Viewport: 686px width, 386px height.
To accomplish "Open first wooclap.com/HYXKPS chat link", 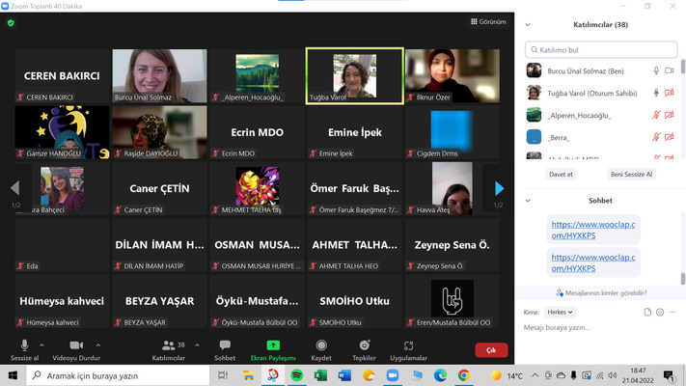I will (x=592, y=230).
